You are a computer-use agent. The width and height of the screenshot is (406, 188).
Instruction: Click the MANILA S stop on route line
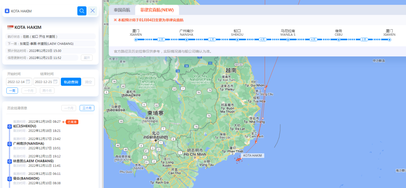[x=288, y=39]
